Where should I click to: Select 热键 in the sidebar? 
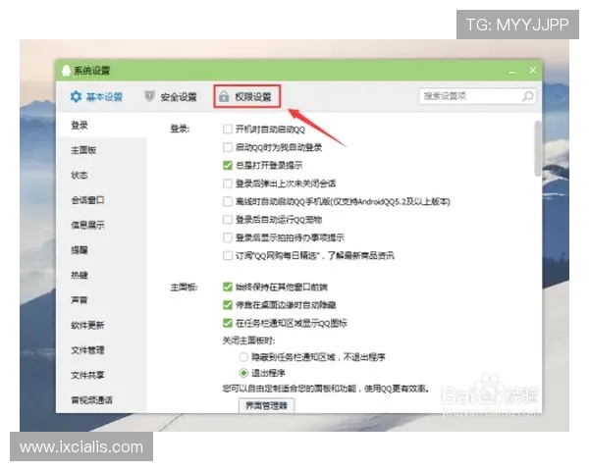(80, 275)
